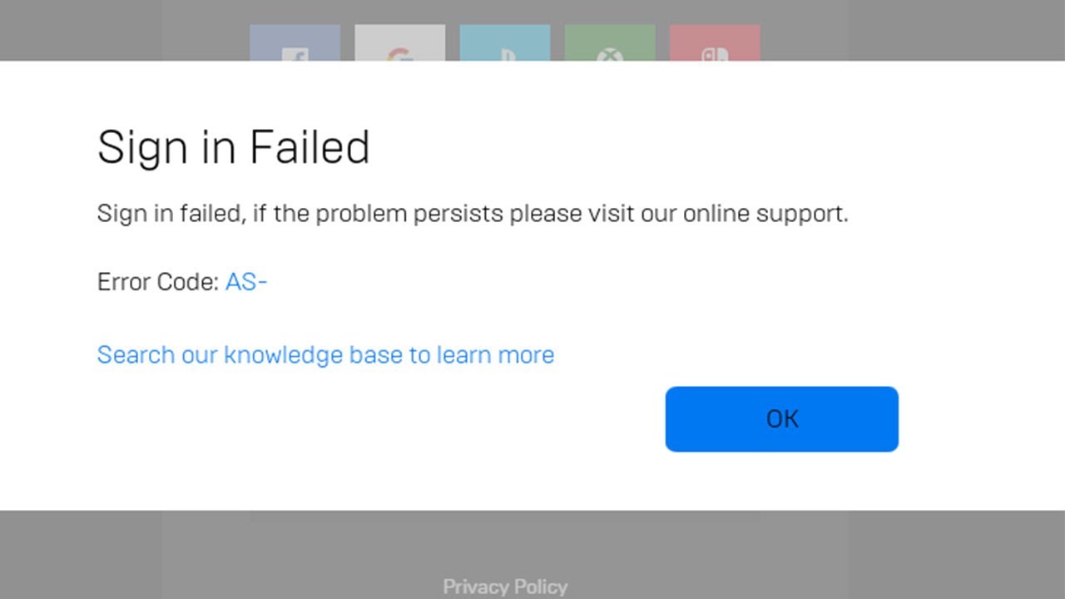The height and width of the screenshot is (599, 1065).
Task: Pick the Nintendo Switch login icon
Action: pyautogui.click(x=714, y=46)
